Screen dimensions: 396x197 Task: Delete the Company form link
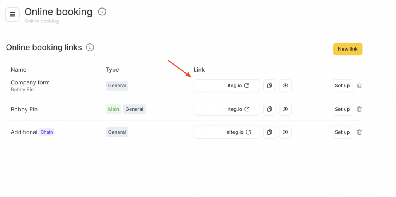click(359, 86)
